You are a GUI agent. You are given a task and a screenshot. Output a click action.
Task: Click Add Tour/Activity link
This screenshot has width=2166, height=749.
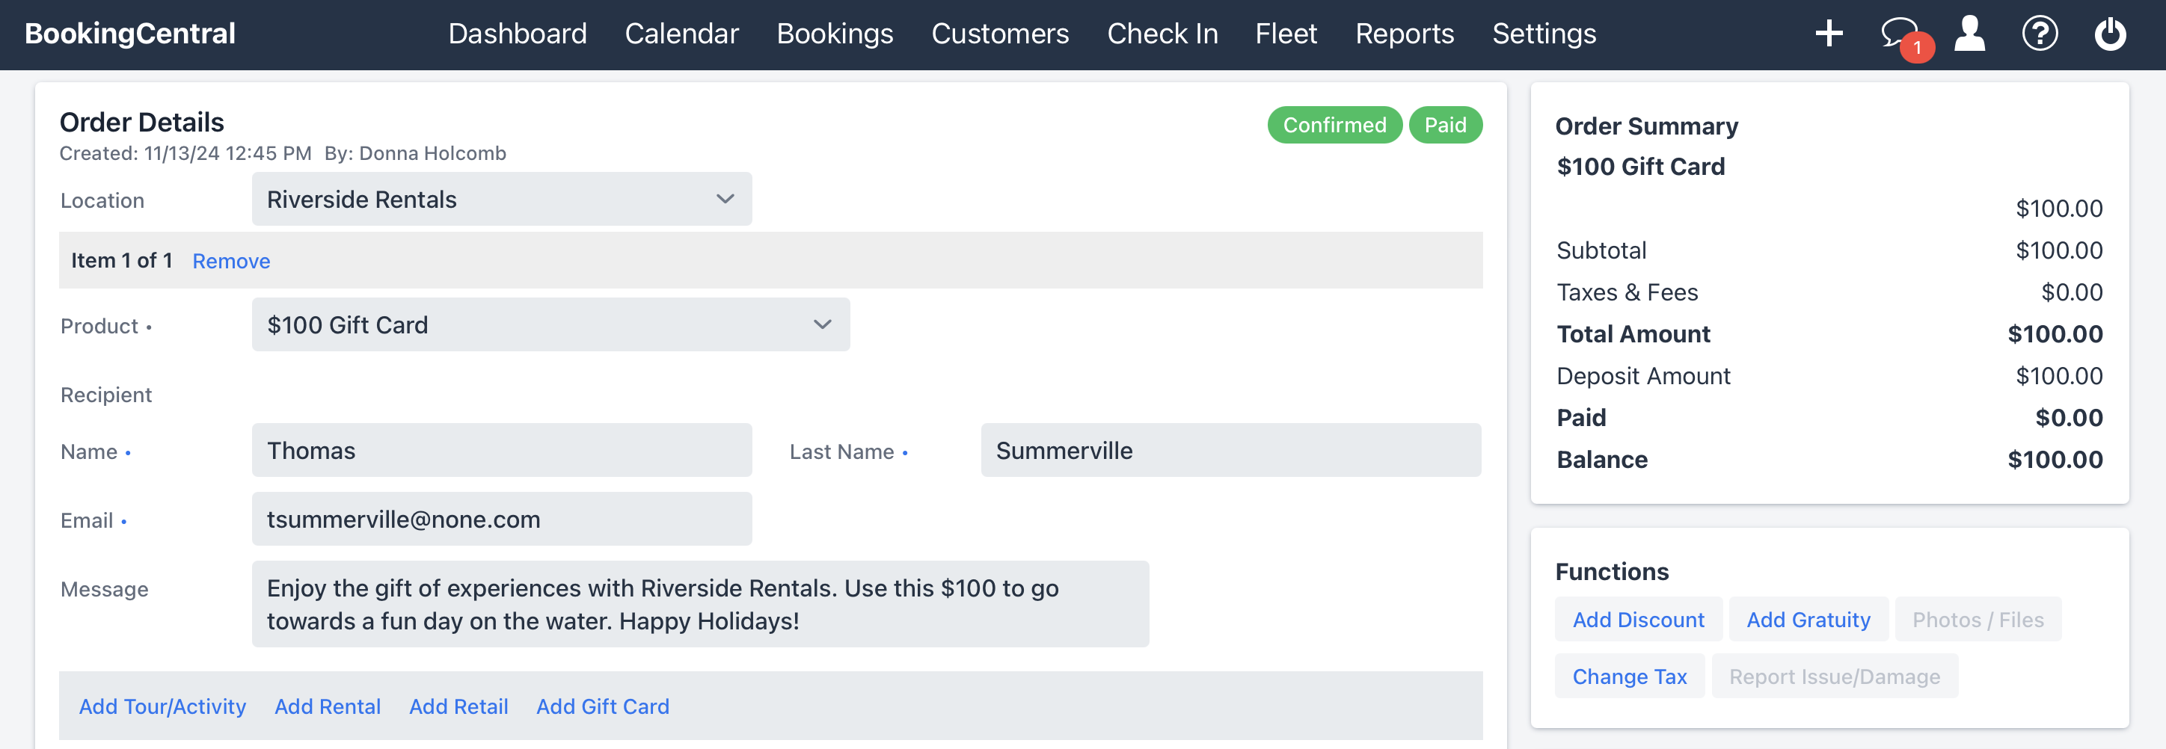click(162, 707)
